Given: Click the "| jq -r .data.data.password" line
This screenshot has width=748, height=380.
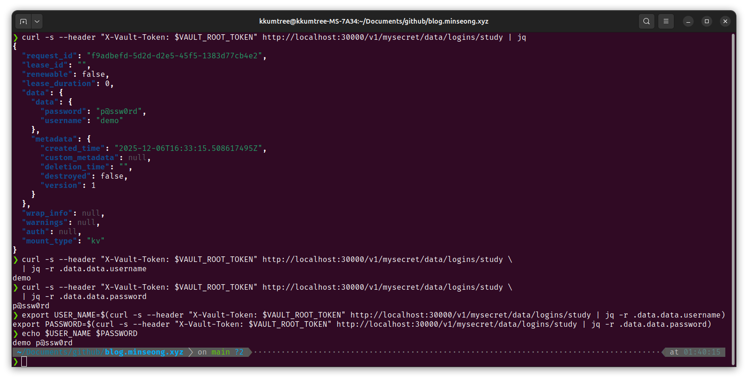Looking at the screenshot, I should [x=84, y=297].
